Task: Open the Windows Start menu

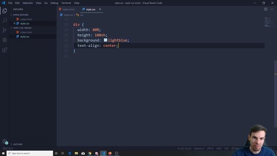Action: pos(3,153)
